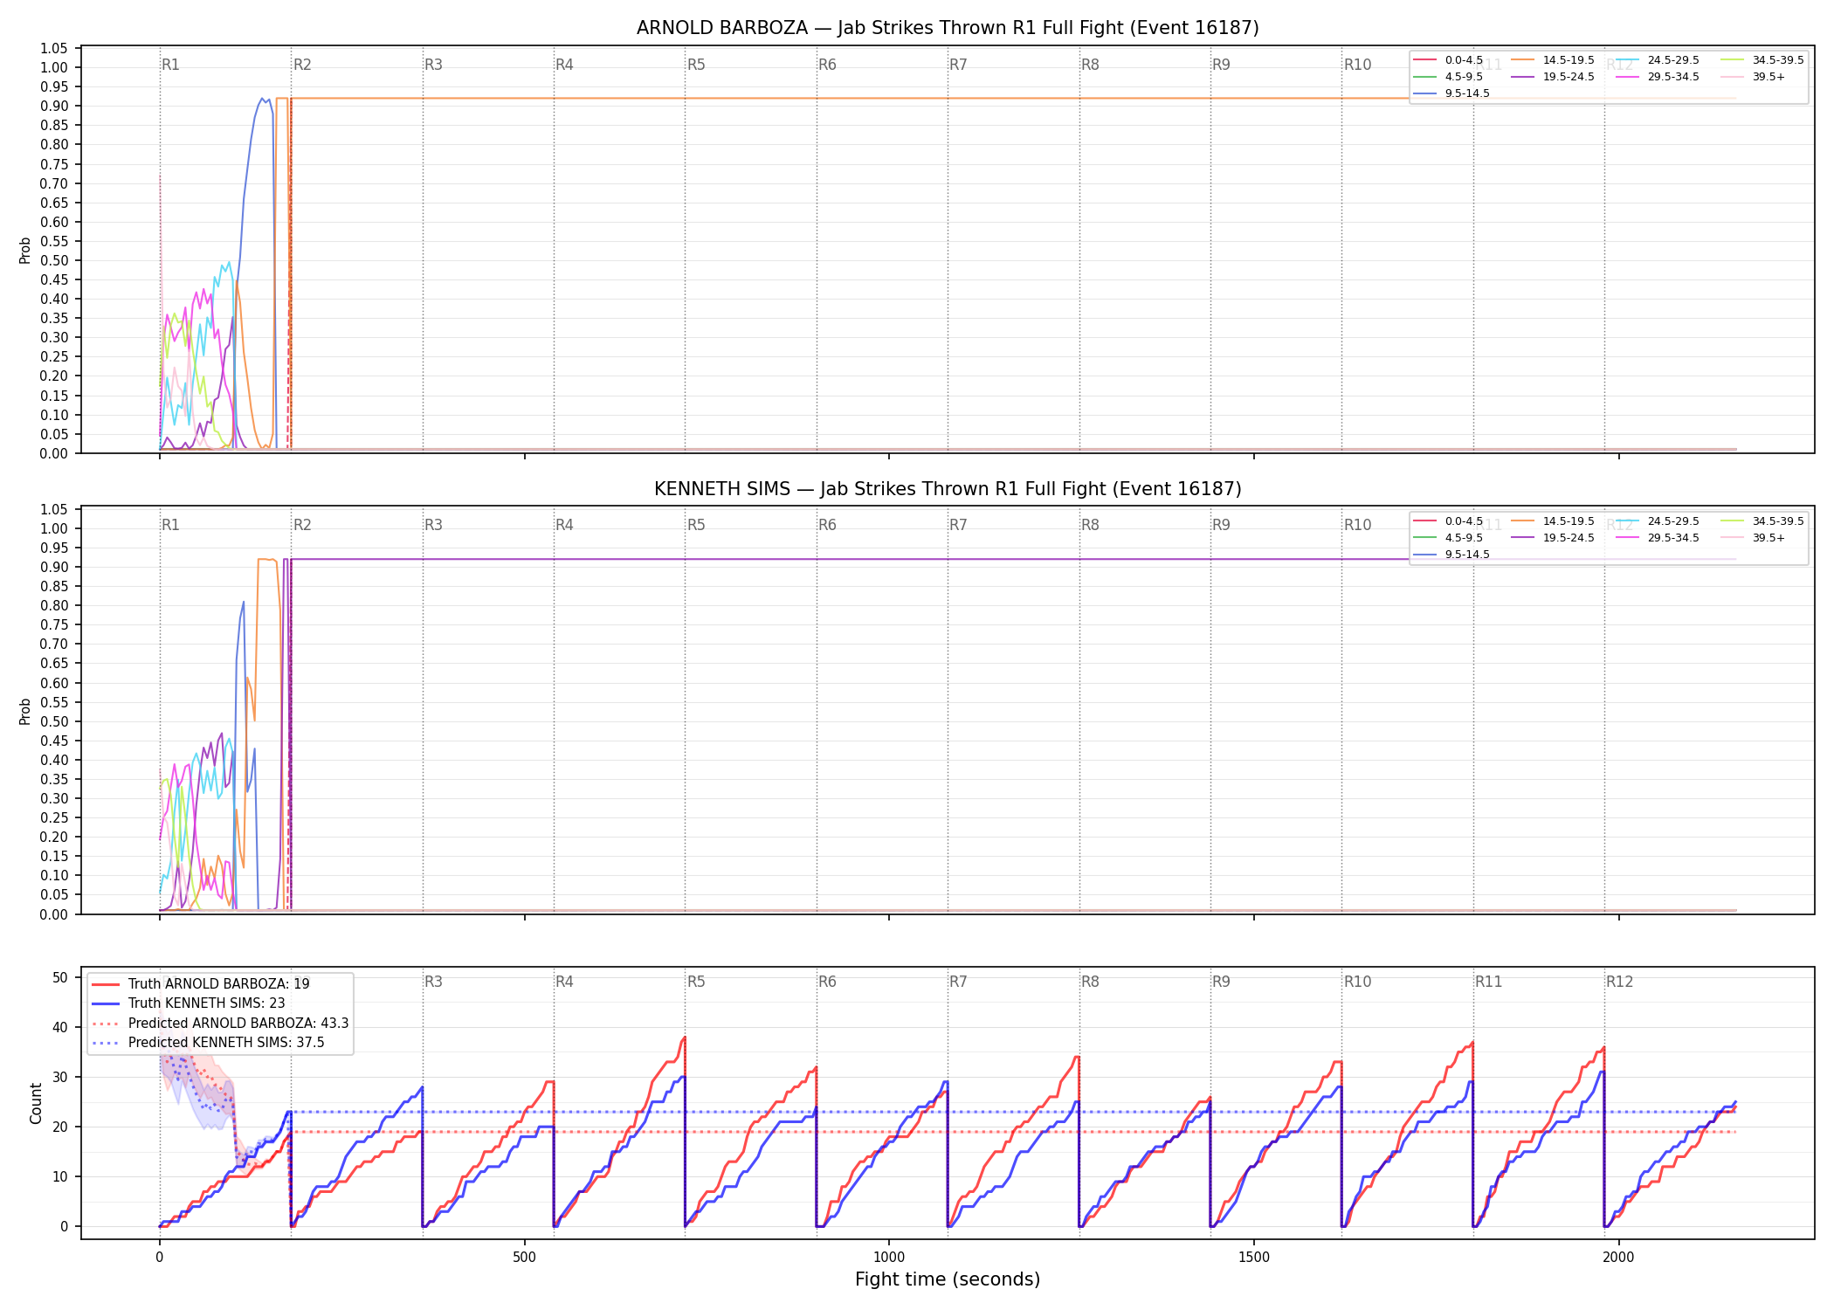Image resolution: width=1834 pixels, height=1310 pixels.
Task: Click '0.0-4.5' in the Sims chart legend
Action: pos(1464,521)
